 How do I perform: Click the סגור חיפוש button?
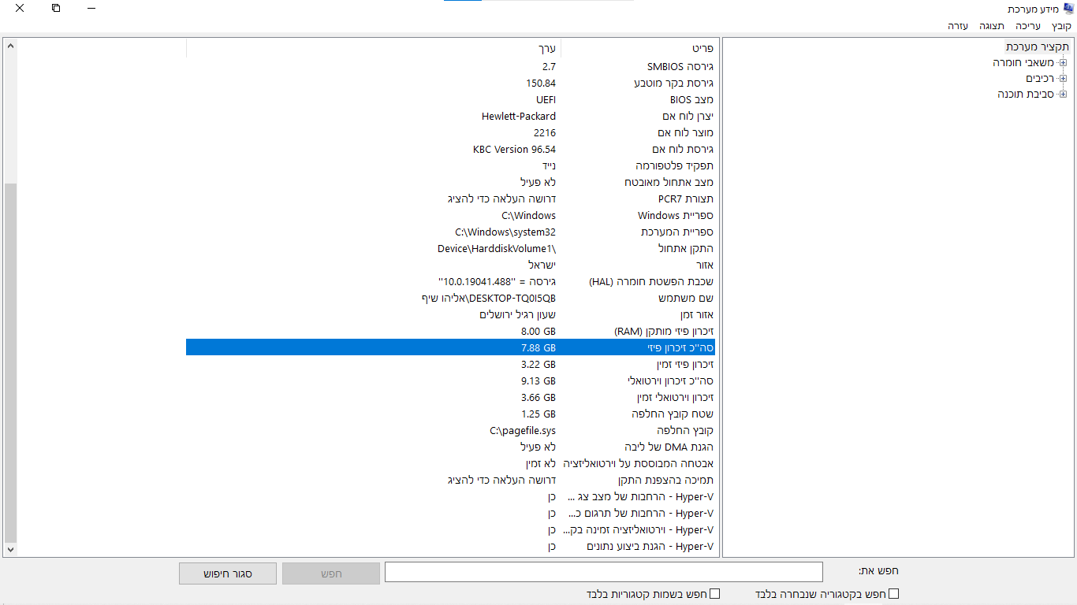(x=228, y=573)
